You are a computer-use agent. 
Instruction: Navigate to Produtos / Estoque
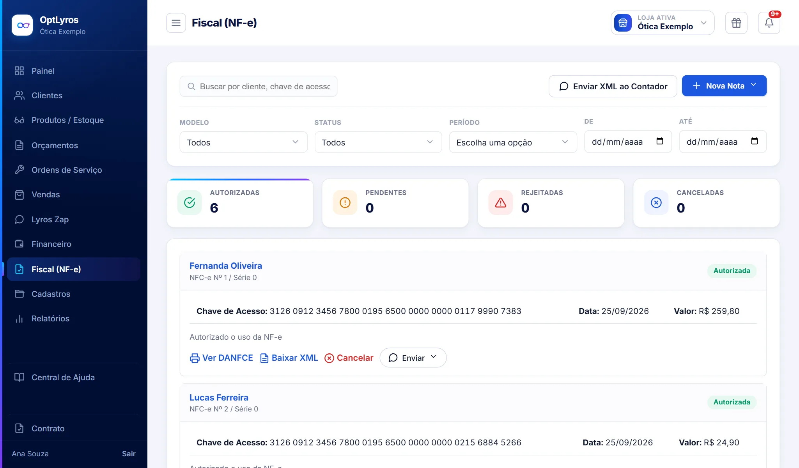coord(74,120)
